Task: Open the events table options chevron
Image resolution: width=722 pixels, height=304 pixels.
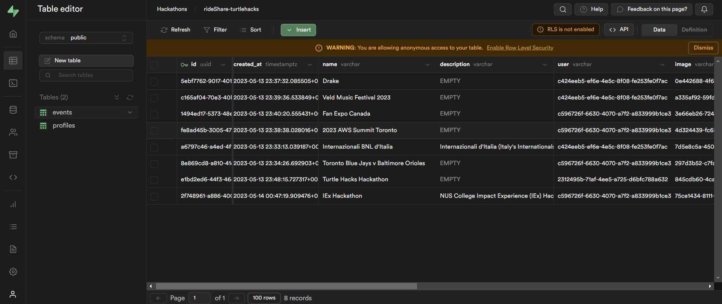Action: tap(130, 112)
